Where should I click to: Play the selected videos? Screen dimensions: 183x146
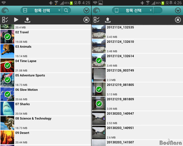[16, 20]
